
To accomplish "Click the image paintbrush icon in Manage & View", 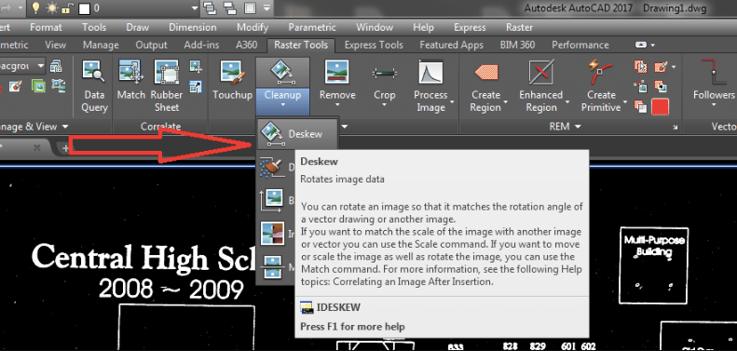I will 16,86.
